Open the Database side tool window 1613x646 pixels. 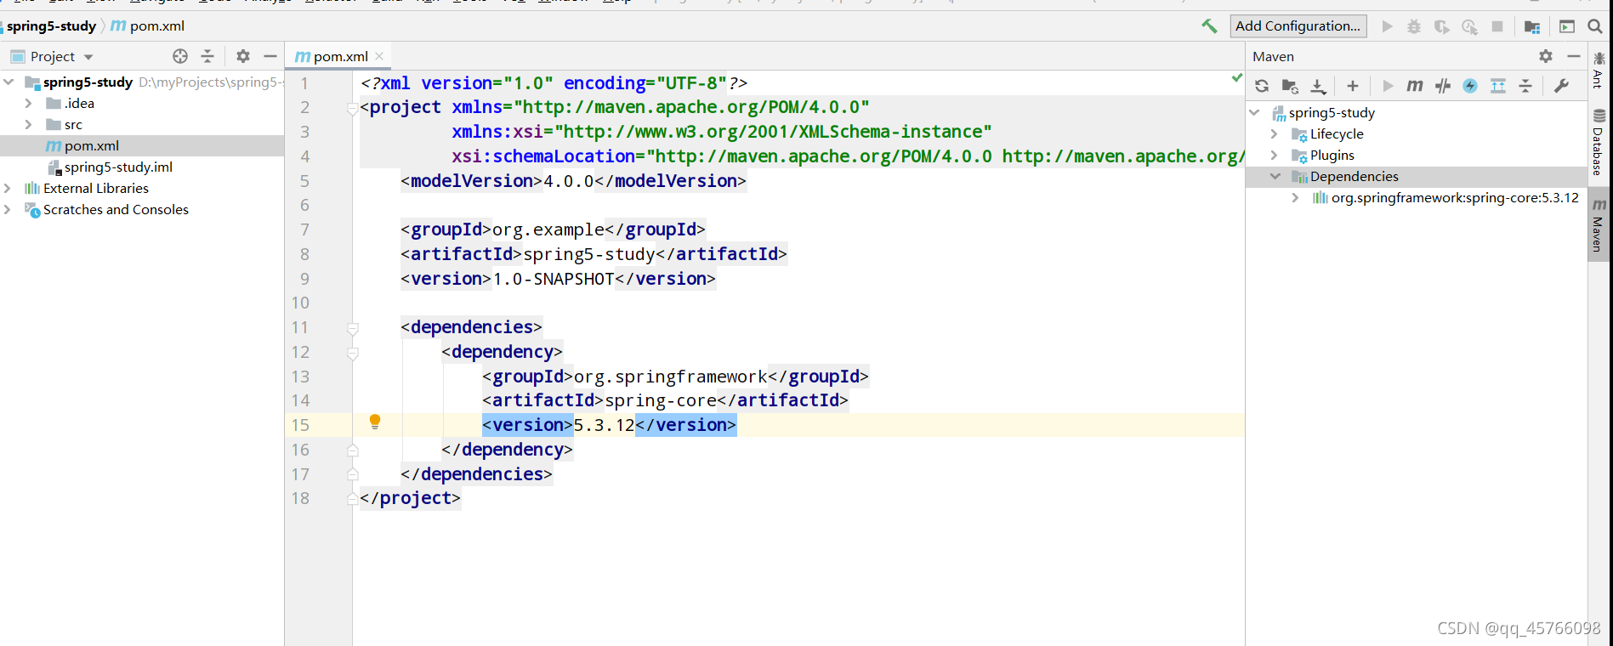1599,143
